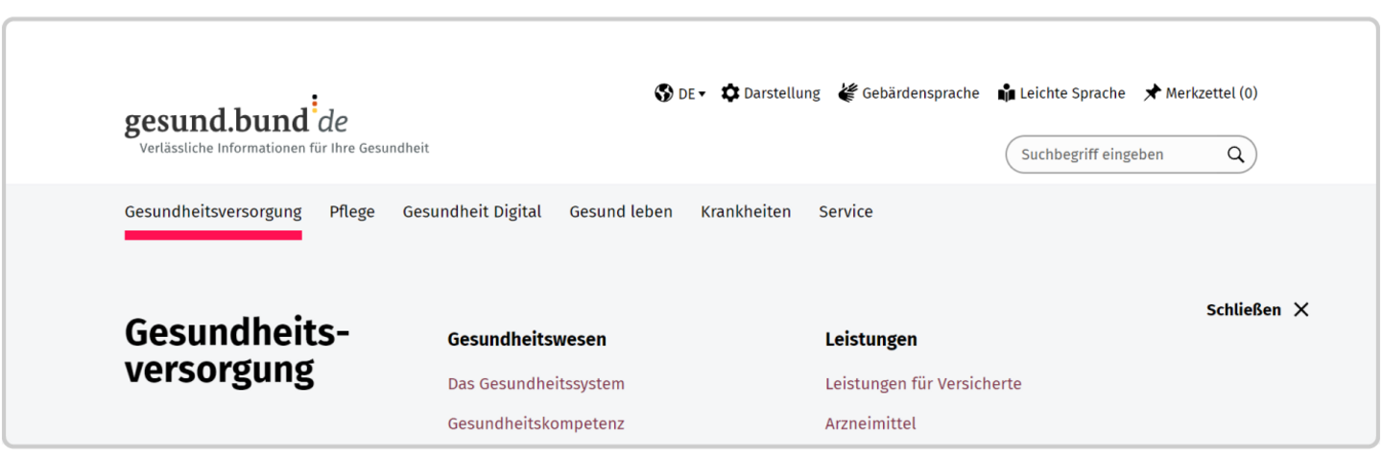Click the Darstellung gear icon
Screen dimensions: 1382x457
click(730, 93)
